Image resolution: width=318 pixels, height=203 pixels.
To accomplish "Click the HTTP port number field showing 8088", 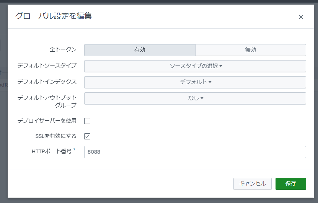I will (x=195, y=152).
